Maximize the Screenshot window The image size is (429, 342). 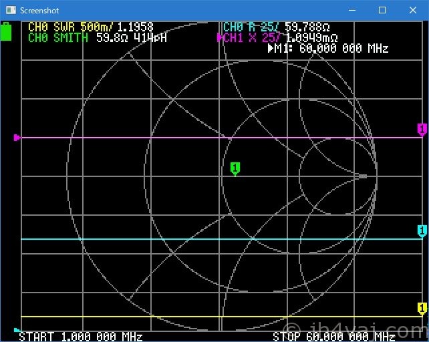382,11
